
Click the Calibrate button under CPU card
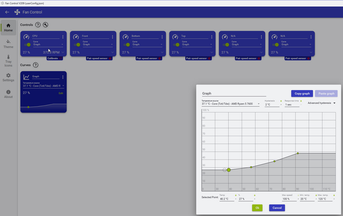point(55,58)
